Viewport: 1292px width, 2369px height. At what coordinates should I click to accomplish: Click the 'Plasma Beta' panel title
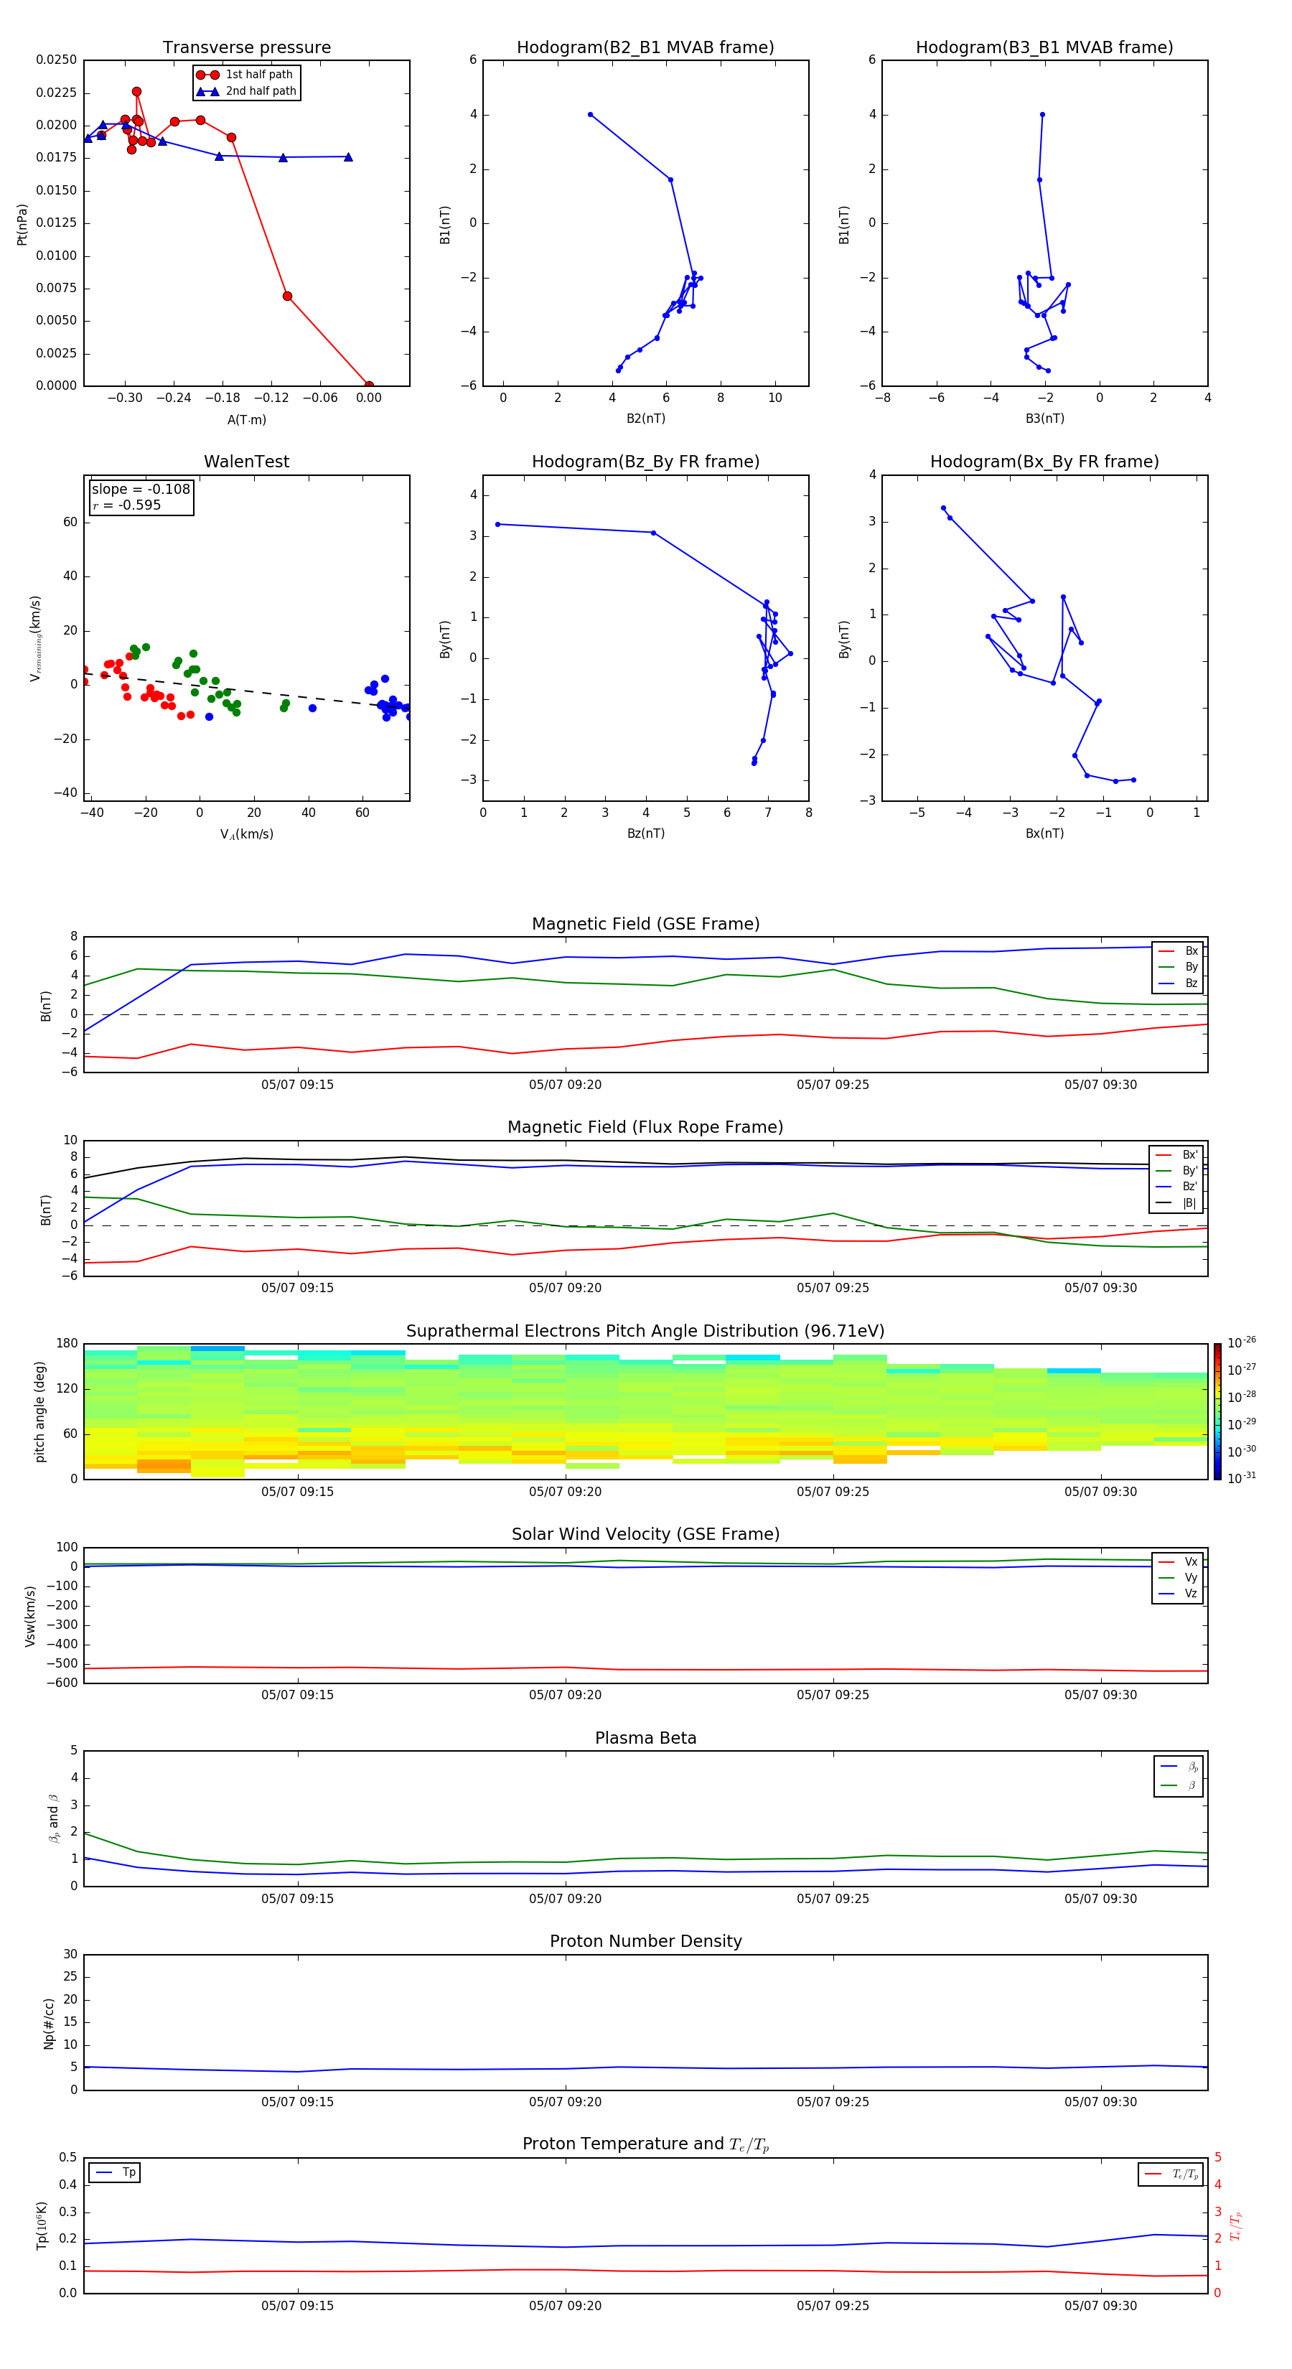click(x=645, y=1738)
